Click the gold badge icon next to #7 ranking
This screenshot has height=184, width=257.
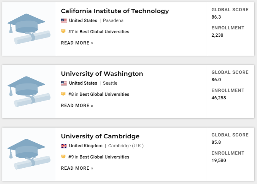(63, 31)
